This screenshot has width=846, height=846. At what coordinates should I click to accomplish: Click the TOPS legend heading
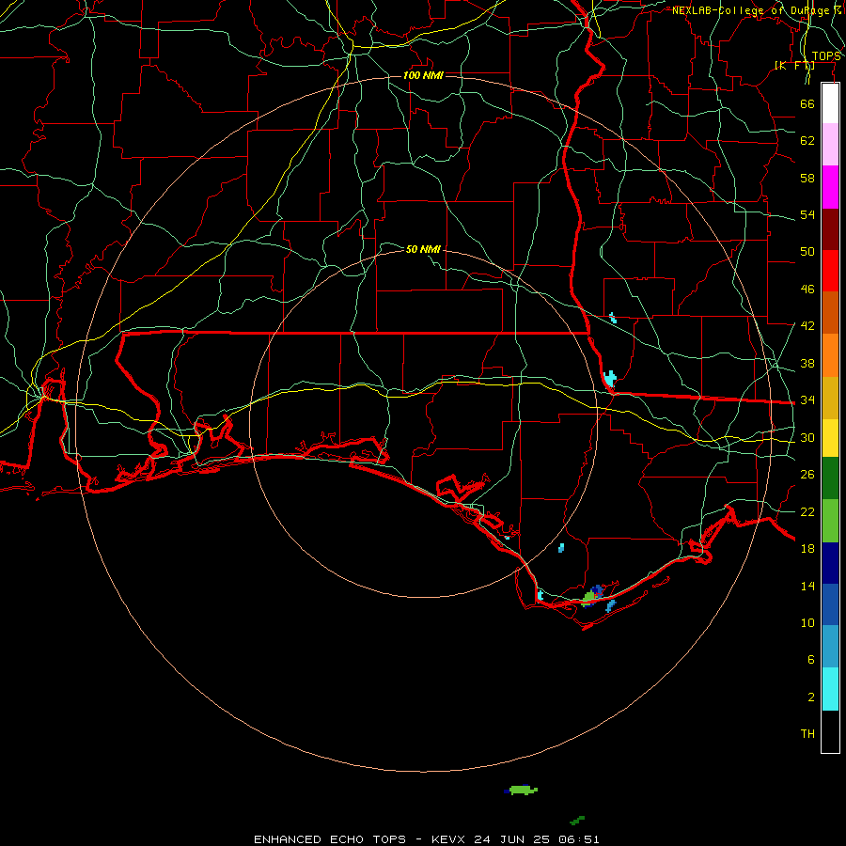pyautogui.click(x=826, y=55)
